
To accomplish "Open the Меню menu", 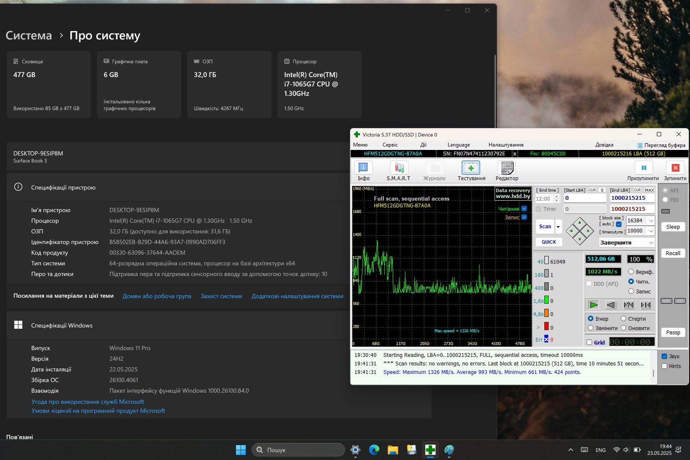I will [x=360, y=145].
